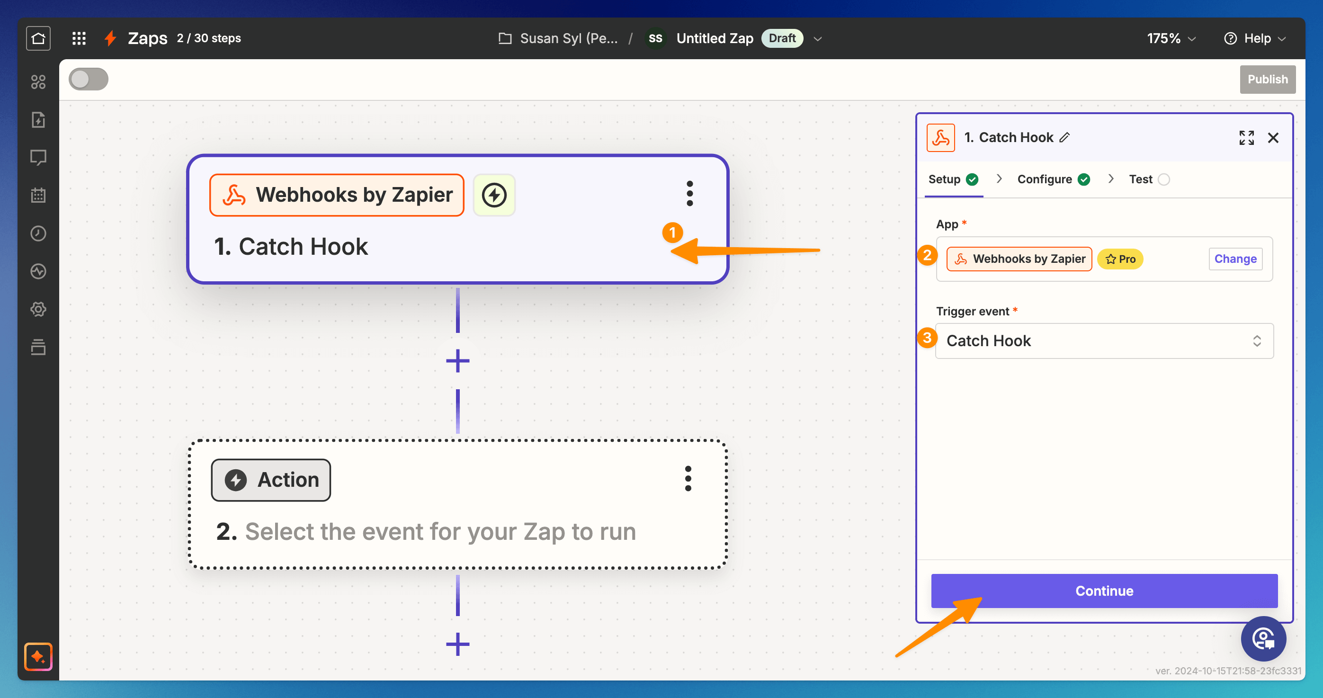The width and height of the screenshot is (1323, 698).
Task: Expand the step panel to fullscreen
Action: (x=1246, y=138)
